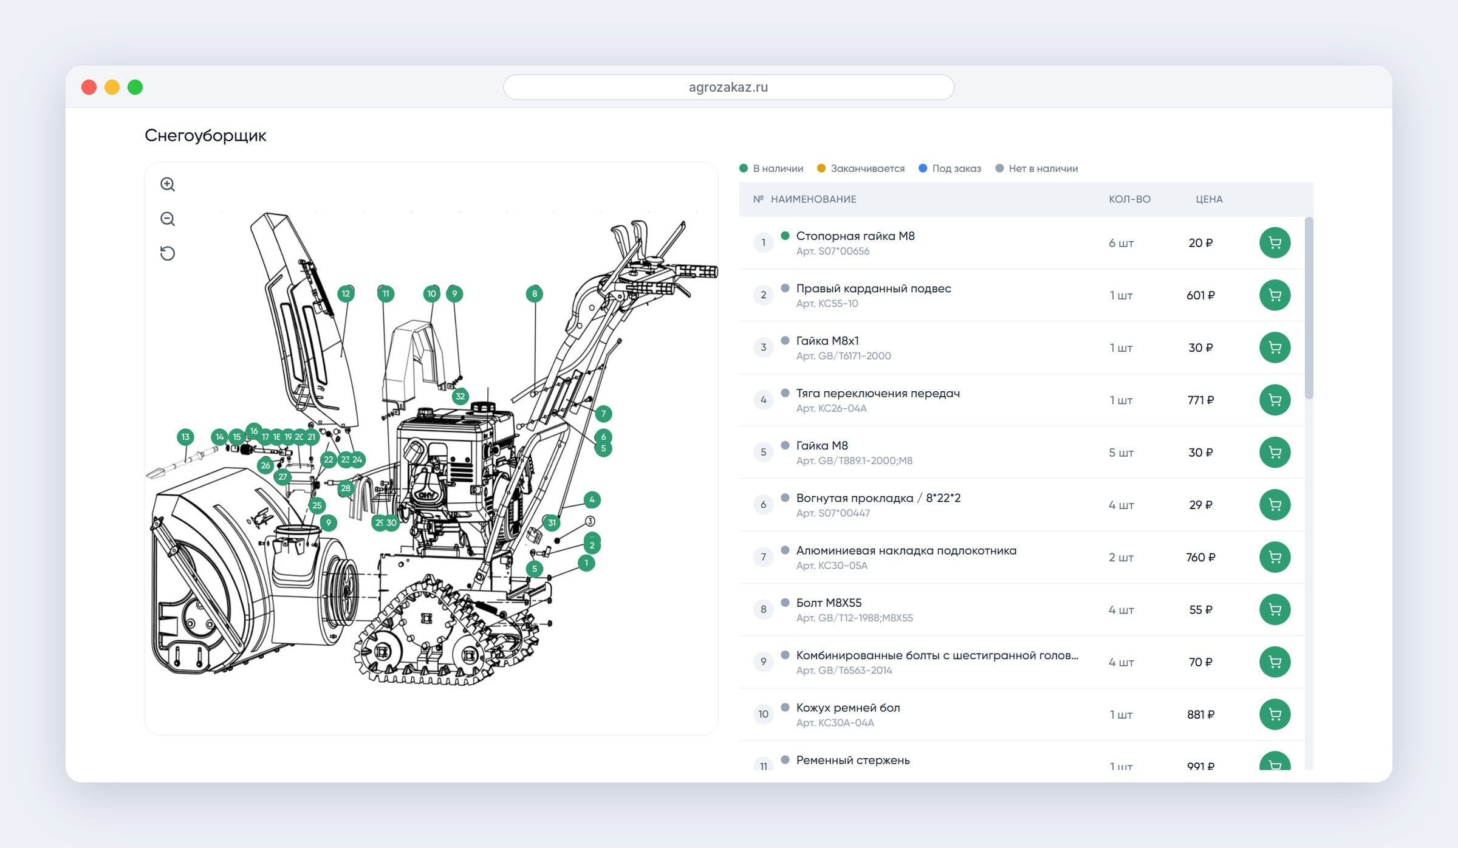
Task: Select diagram marker number 1
Action: 586,563
